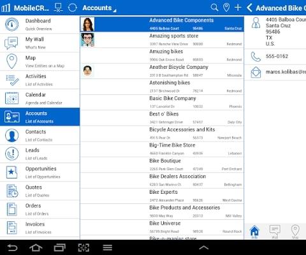The width and height of the screenshot is (306, 255).
Task: Select Bike Boutique account
Action: [x=162, y=165]
